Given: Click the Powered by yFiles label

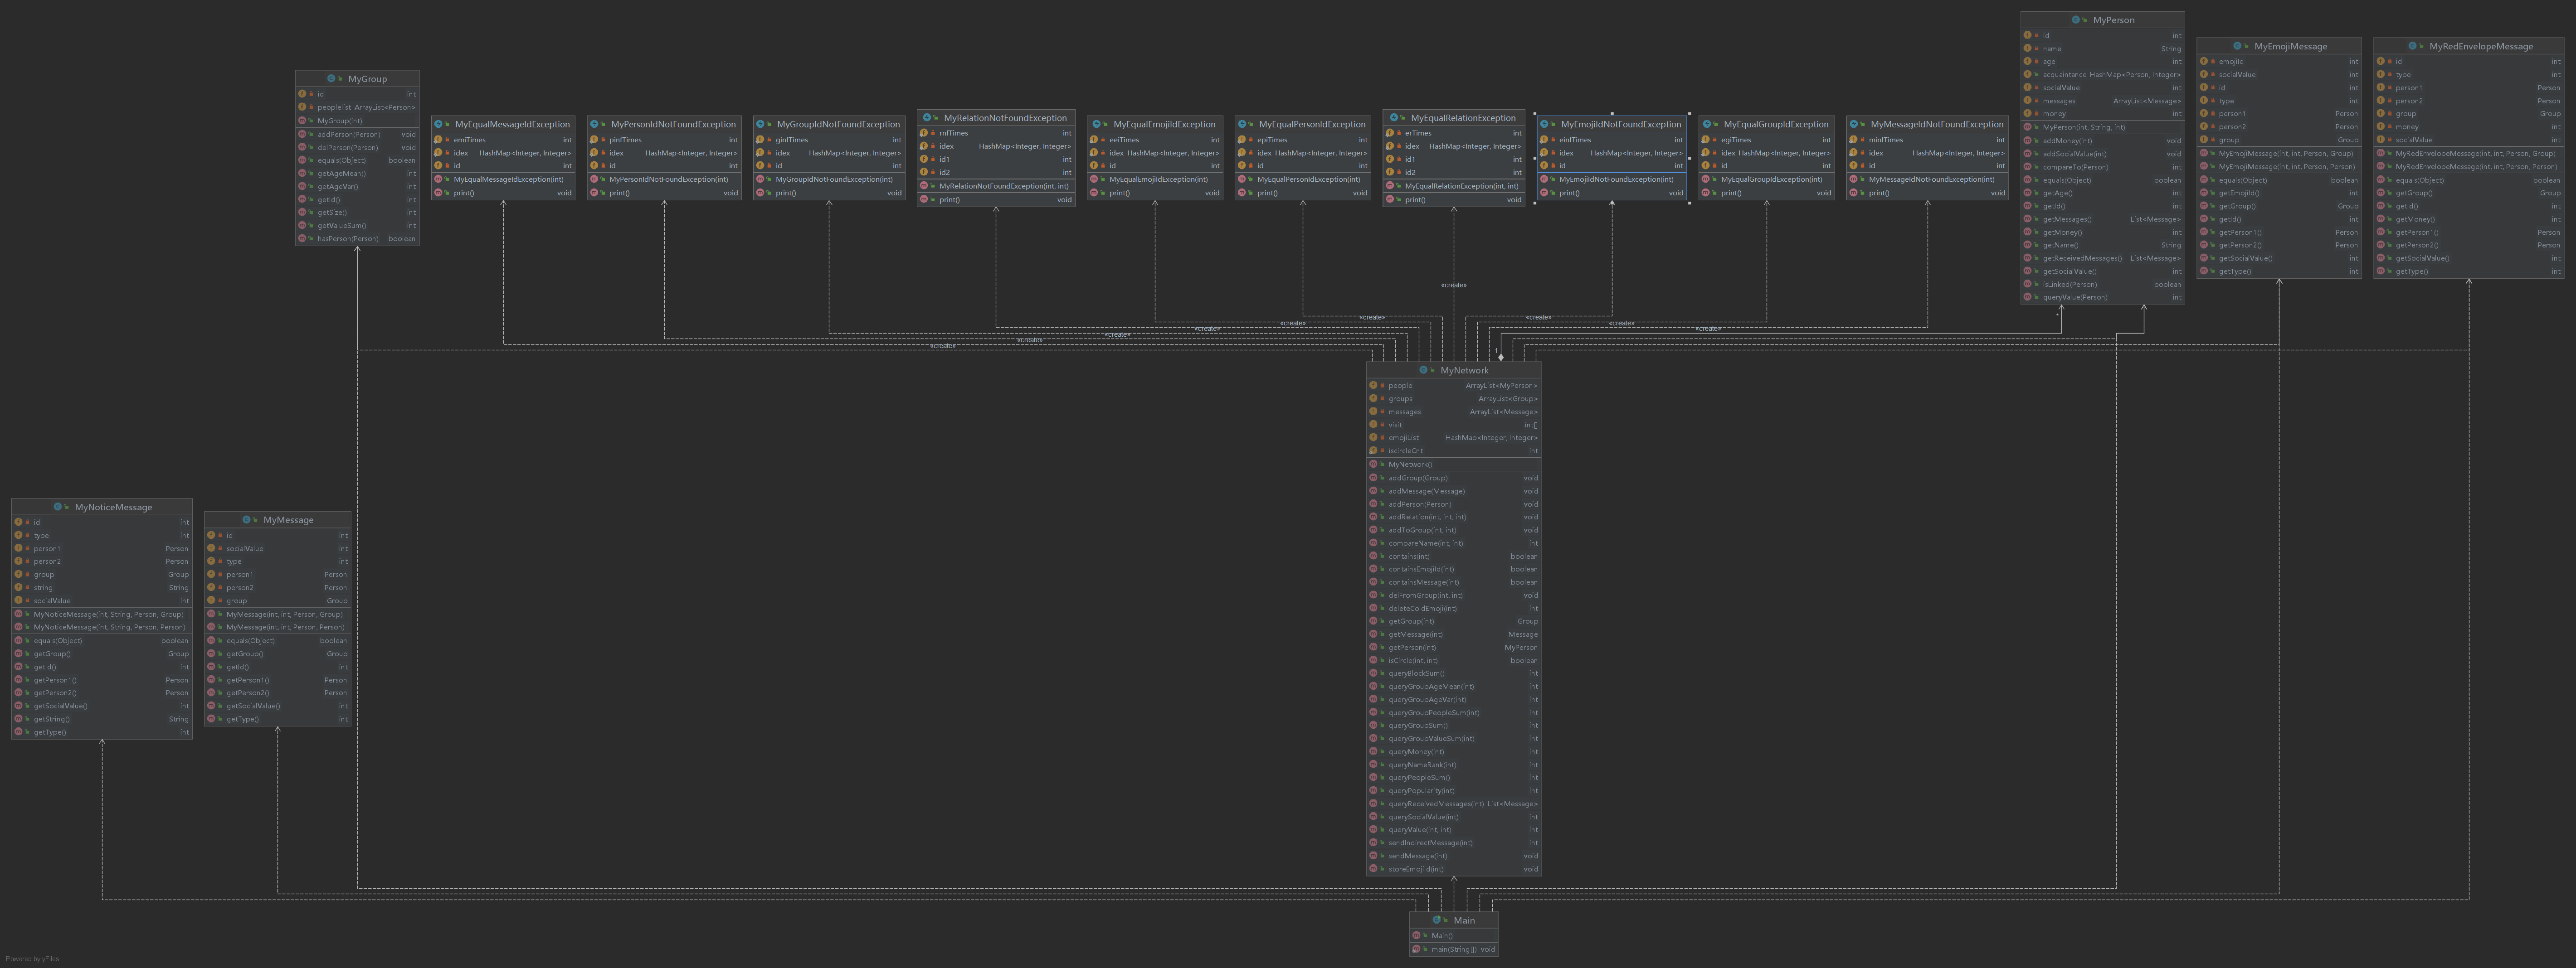Looking at the screenshot, I should [32, 959].
